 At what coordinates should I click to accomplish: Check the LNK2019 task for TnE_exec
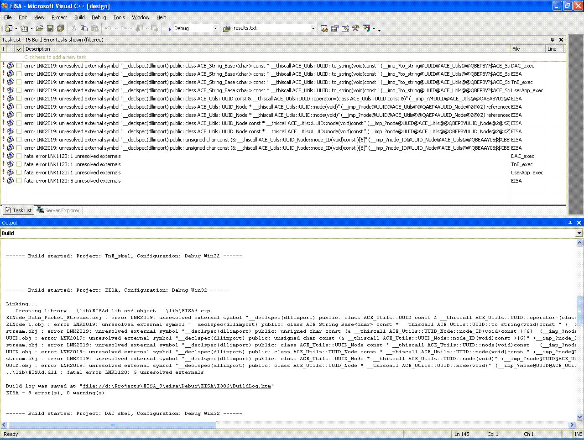[x=19, y=82]
